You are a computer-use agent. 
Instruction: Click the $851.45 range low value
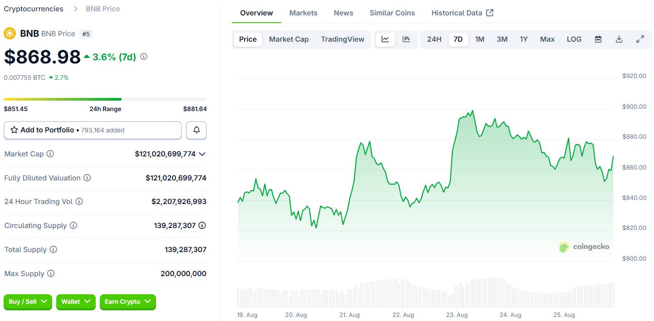(16, 109)
